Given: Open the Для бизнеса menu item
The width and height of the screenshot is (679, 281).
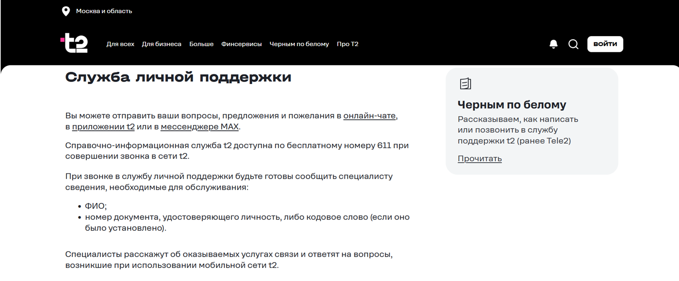Looking at the screenshot, I should (x=162, y=44).
